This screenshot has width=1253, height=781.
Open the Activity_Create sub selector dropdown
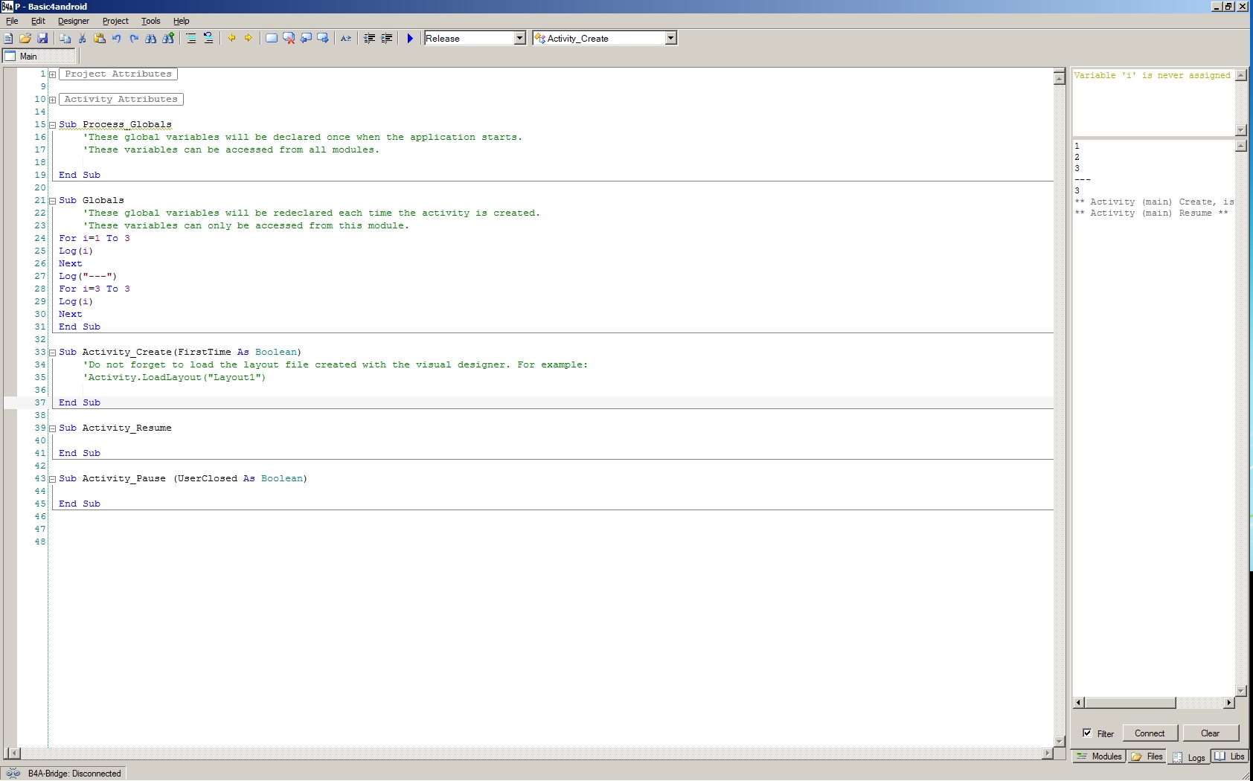click(x=670, y=38)
